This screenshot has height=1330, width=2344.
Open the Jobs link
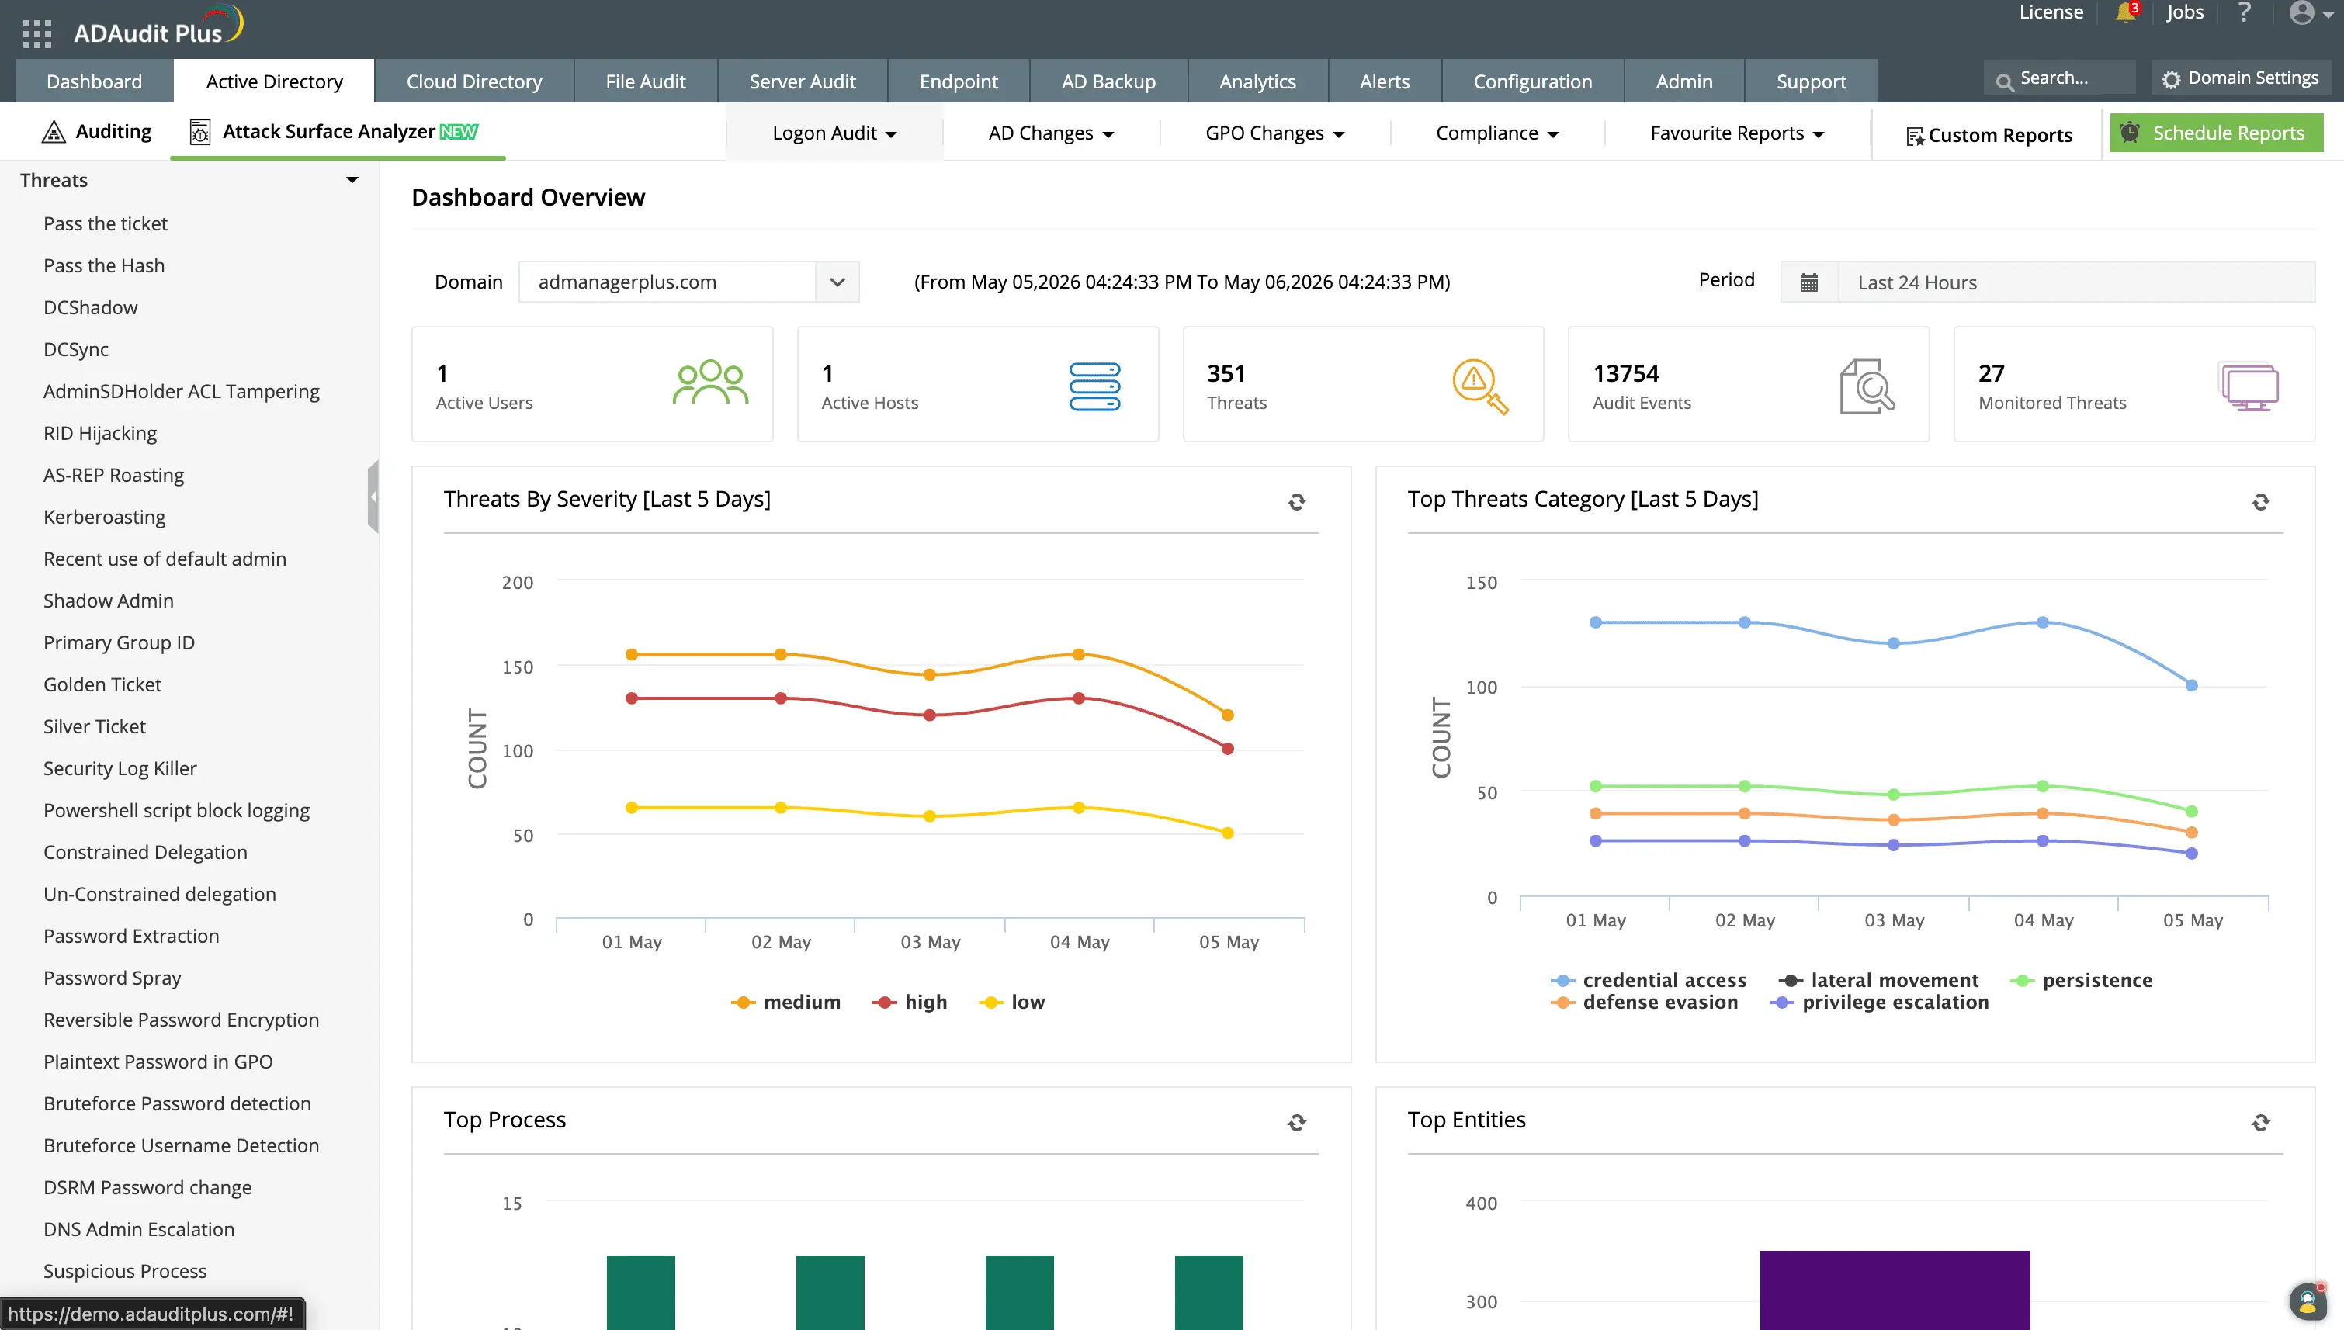[x=2184, y=12]
